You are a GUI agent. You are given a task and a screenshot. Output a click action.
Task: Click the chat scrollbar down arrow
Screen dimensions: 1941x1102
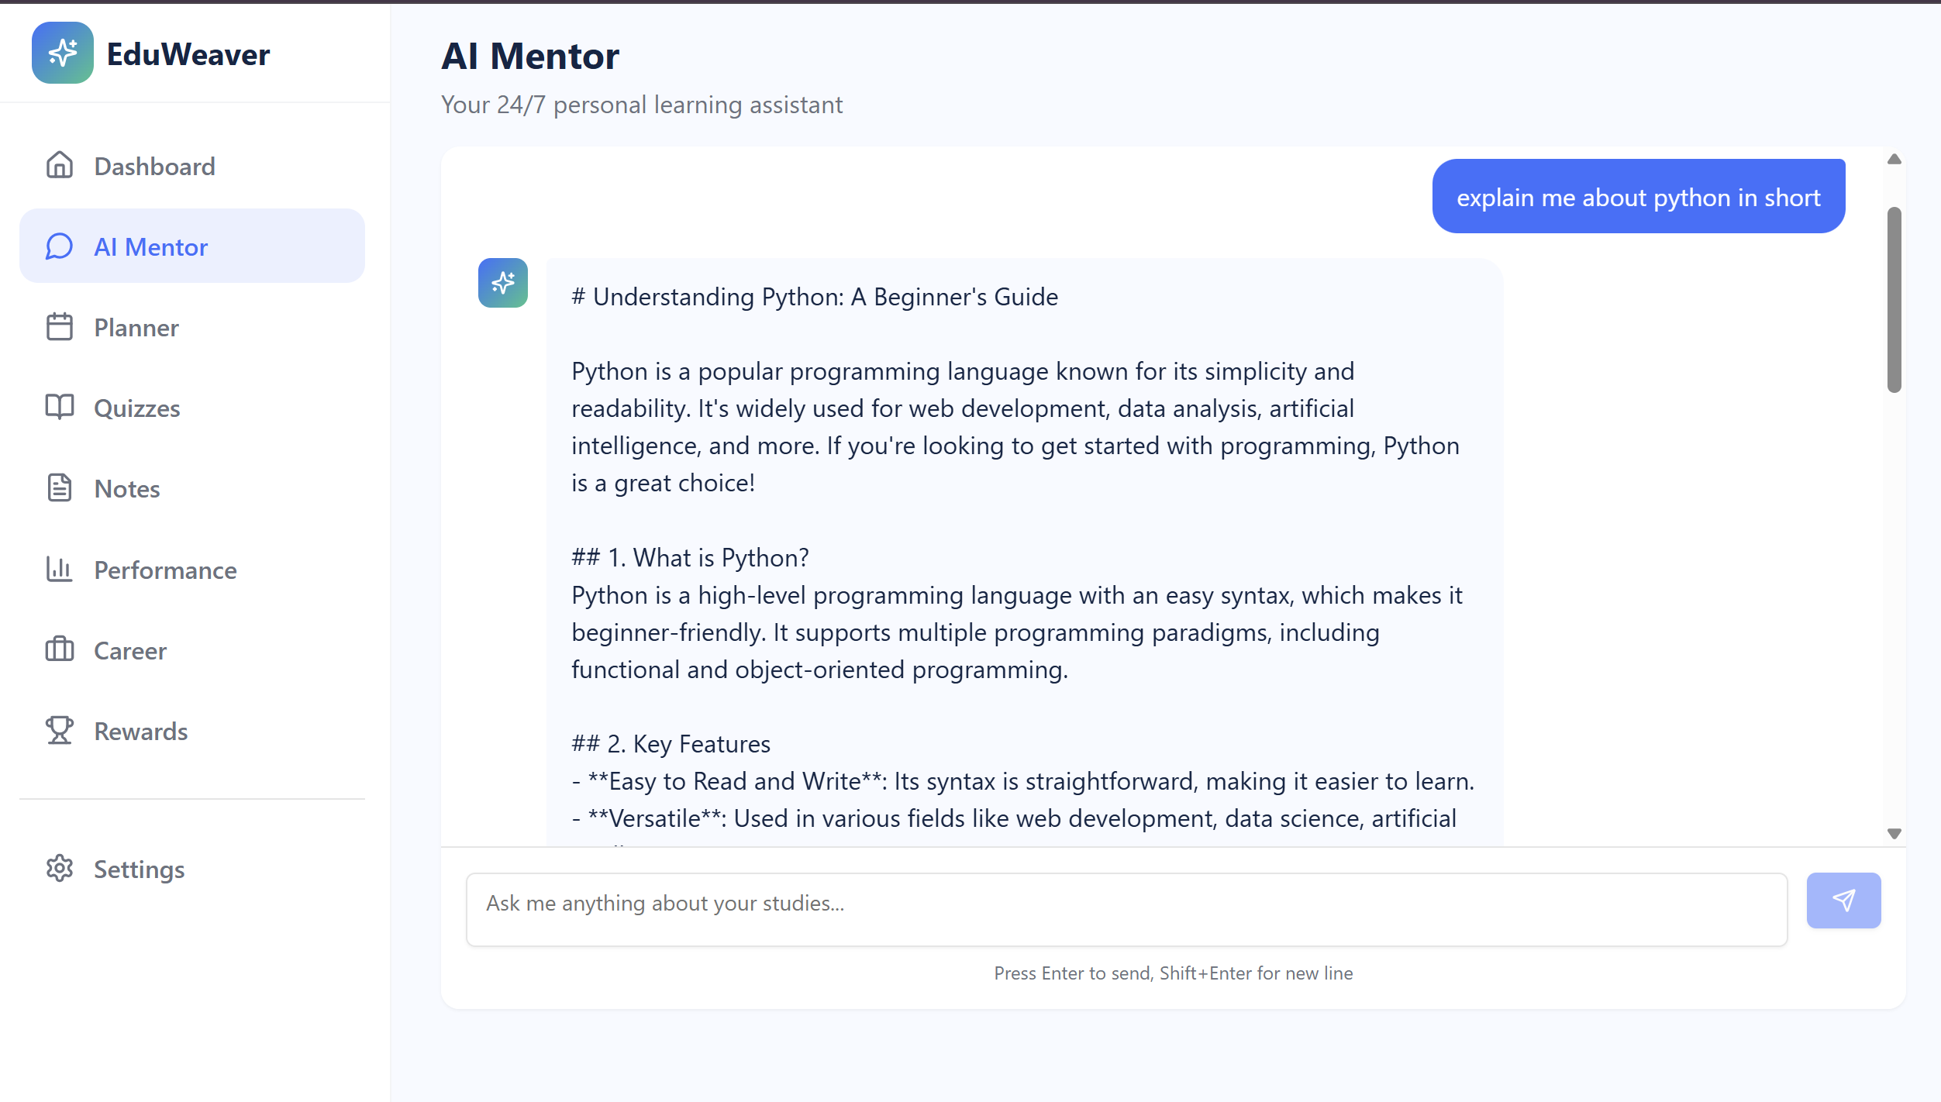[1894, 834]
